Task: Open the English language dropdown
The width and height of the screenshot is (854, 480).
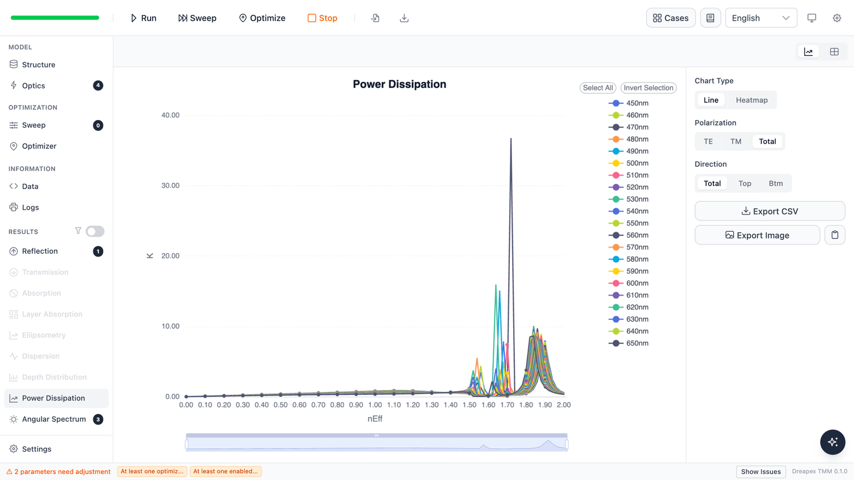Action: pos(761,18)
